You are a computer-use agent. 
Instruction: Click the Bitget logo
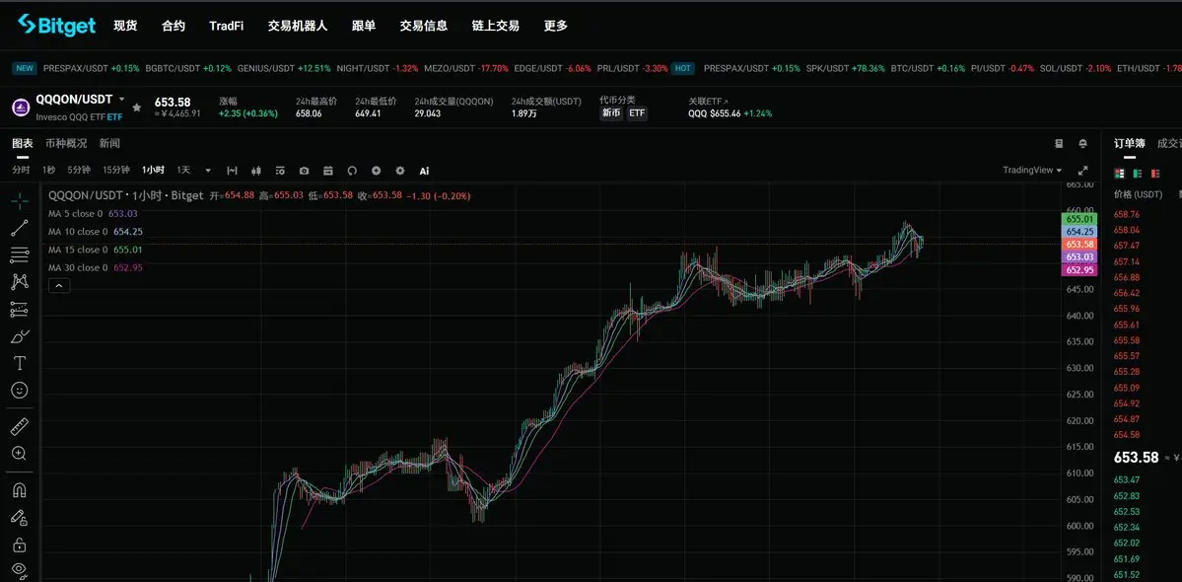tap(56, 25)
